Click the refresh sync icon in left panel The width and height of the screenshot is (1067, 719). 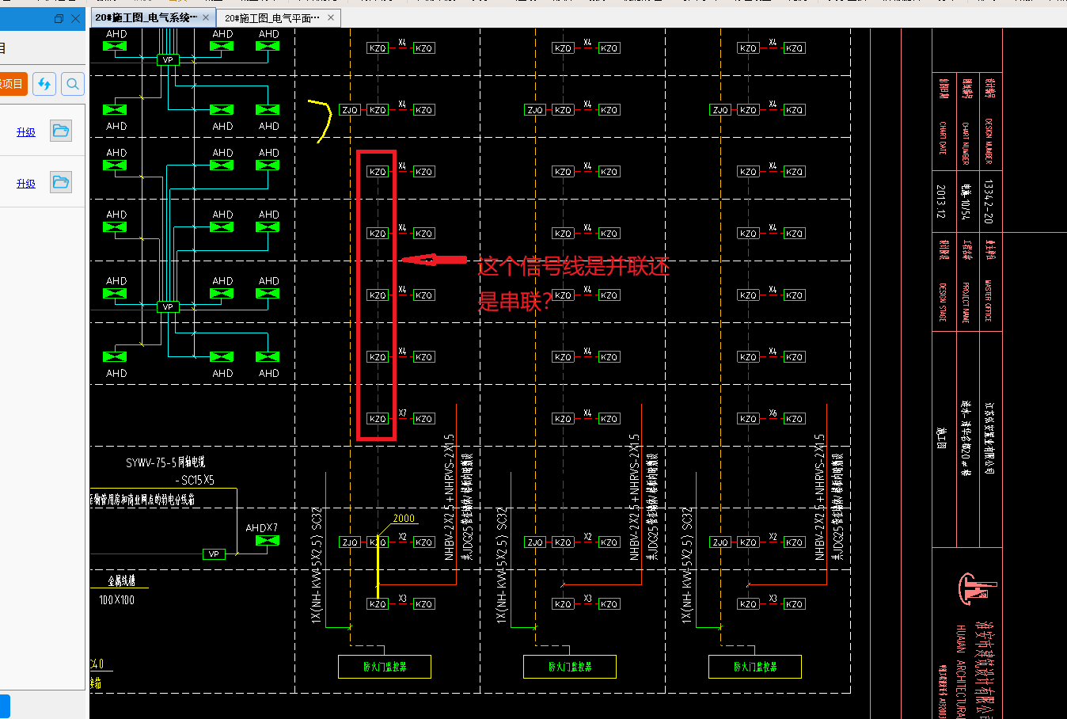[x=44, y=84]
